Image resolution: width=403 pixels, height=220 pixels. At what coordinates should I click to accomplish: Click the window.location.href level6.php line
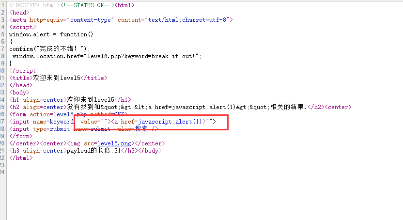point(107,56)
